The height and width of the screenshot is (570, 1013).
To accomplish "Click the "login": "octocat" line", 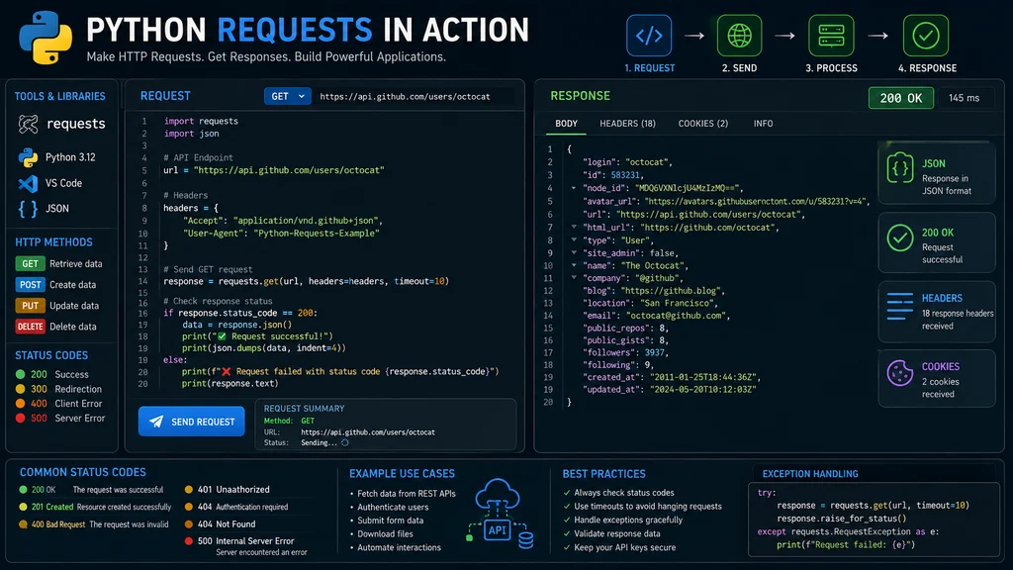I will [628, 162].
